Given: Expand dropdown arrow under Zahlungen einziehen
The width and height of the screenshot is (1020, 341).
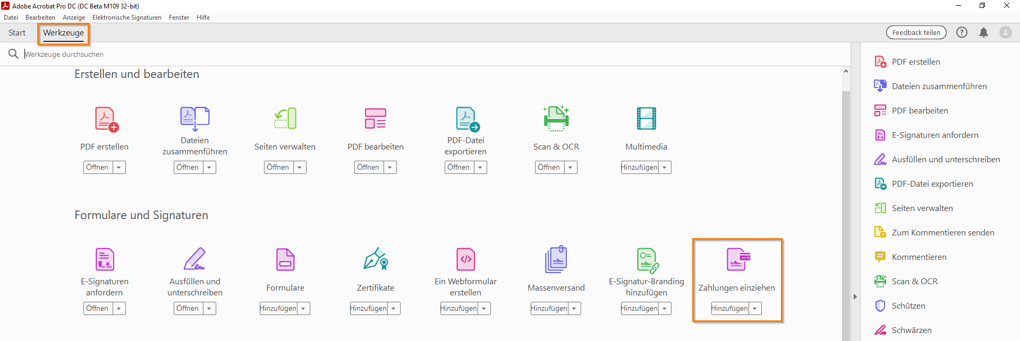Looking at the screenshot, I should click(x=755, y=308).
